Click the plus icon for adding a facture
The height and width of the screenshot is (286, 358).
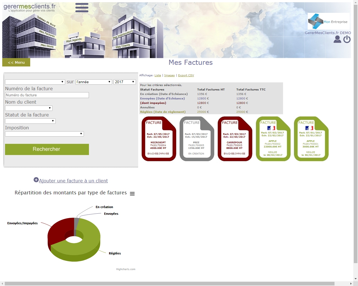click(x=36, y=180)
